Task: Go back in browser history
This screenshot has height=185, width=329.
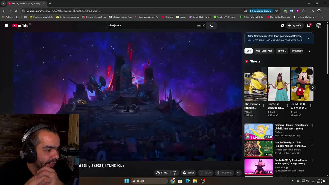Action: (4, 11)
